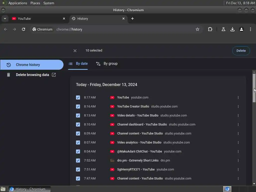256x192 pixels.
Task: Click the reload page icon
Action: (23, 29)
